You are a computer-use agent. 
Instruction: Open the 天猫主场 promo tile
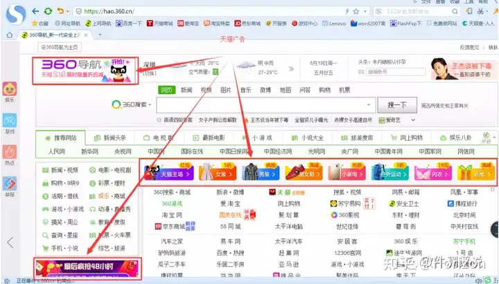tap(168, 173)
